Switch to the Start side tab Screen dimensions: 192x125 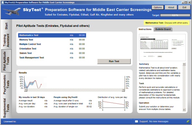click(x=7, y=26)
